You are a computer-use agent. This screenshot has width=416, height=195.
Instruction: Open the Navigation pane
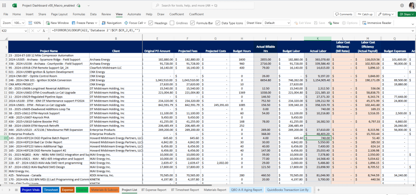point(111,23)
